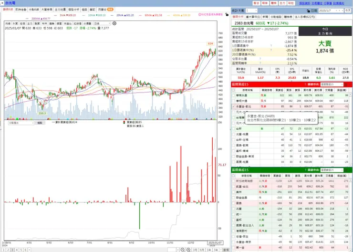Image resolution: width=353 pixels, height=252 pixels.
Task: Tick the checkbox for 華南永昌 row
Action: click(x=233, y=95)
